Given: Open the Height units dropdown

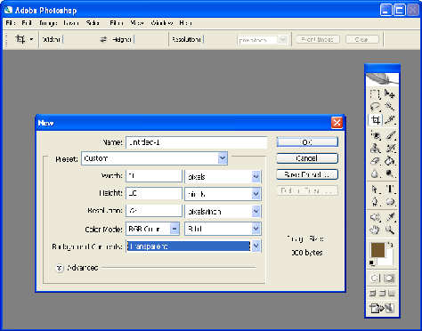Looking at the screenshot, I should click(256, 194).
